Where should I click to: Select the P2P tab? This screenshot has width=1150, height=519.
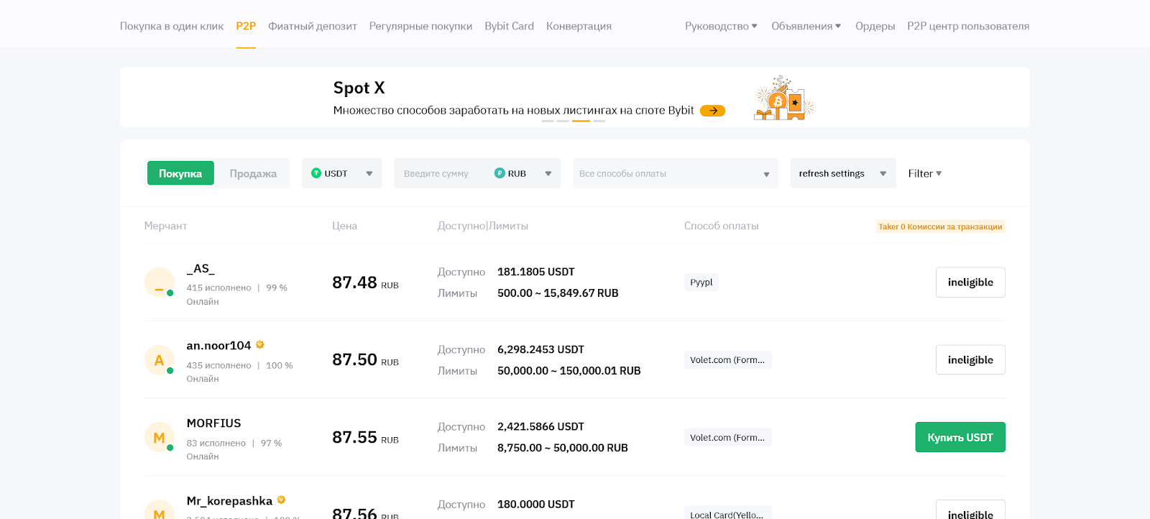[246, 26]
